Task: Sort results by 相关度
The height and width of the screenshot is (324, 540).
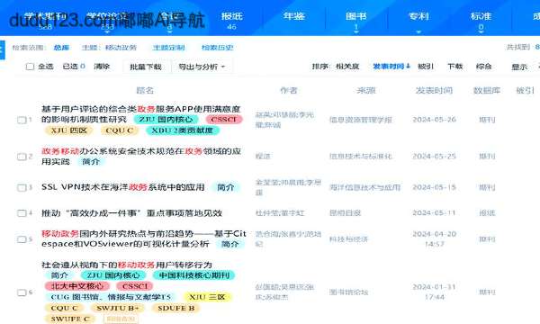Action: click(x=347, y=66)
